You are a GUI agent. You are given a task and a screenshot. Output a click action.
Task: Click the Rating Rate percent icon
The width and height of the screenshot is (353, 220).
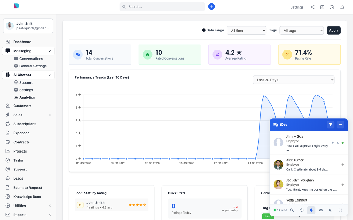coord(287,55)
